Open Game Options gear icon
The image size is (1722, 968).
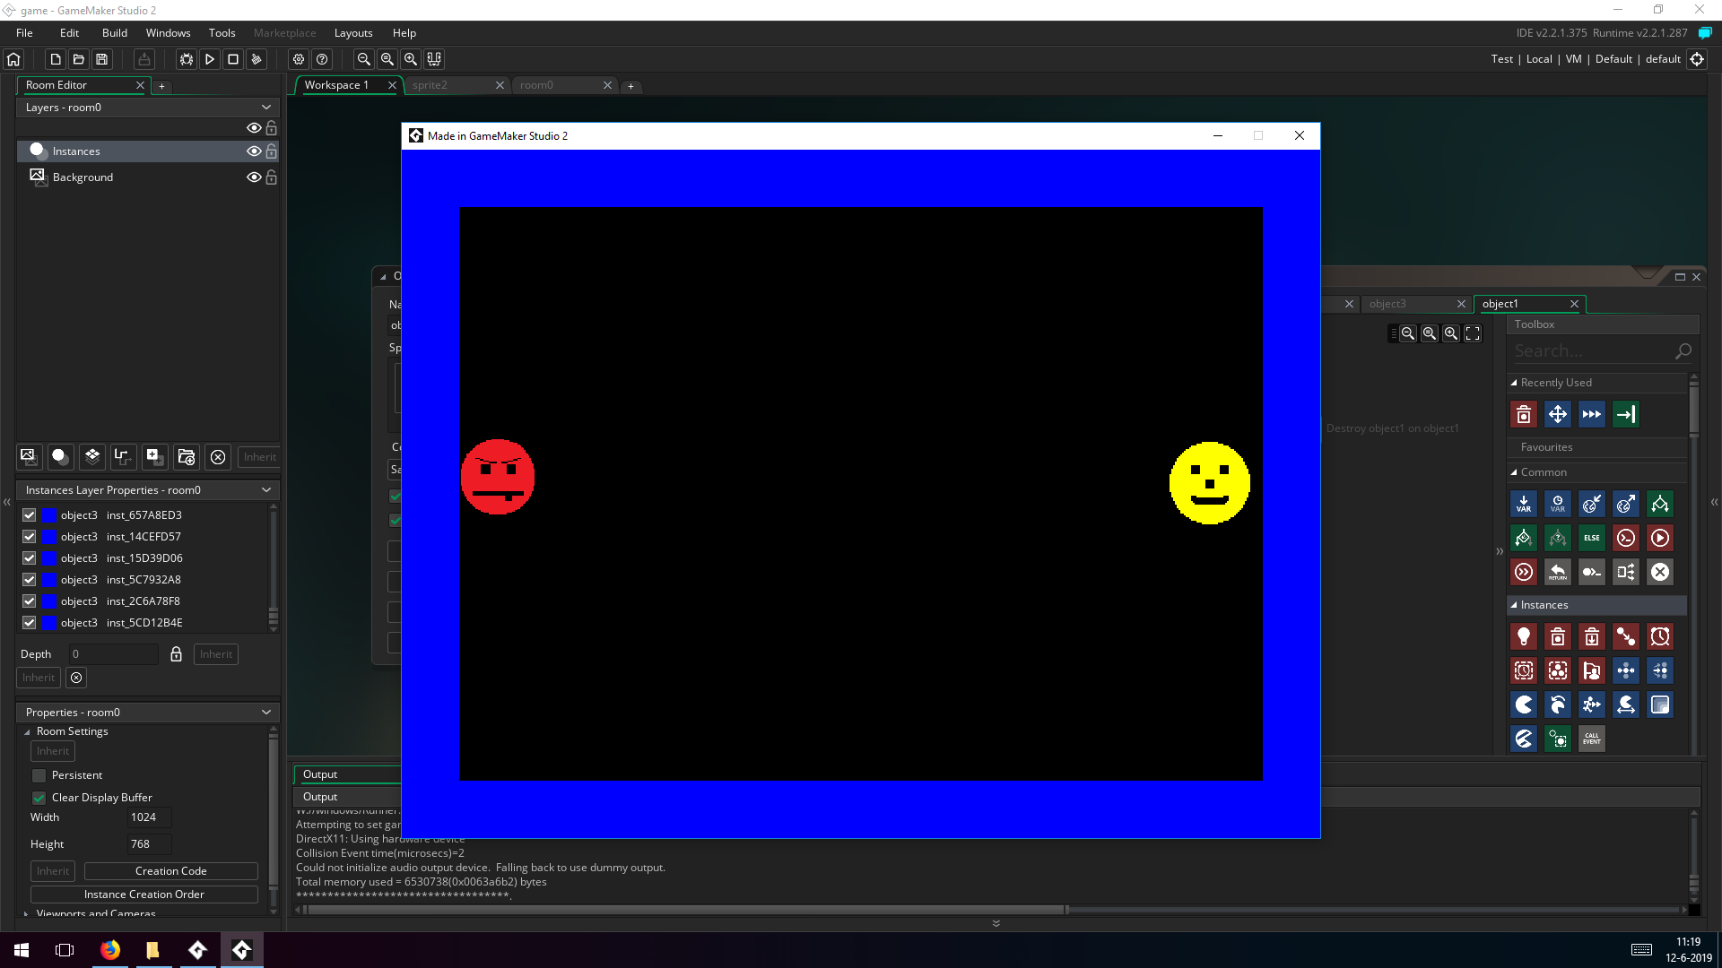point(299,59)
